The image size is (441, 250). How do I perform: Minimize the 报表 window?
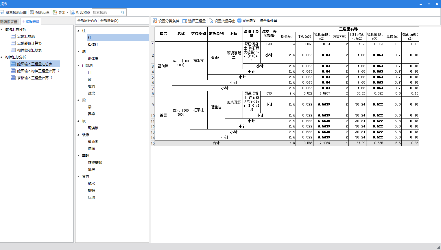[421, 4]
